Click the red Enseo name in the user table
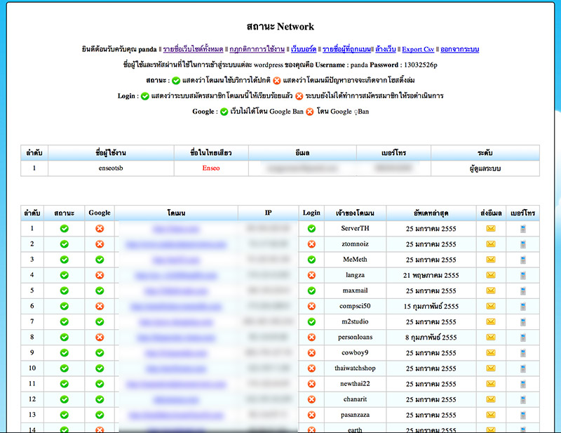This screenshot has height=433, width=561. pyautogui.click(x=210, y=168)
